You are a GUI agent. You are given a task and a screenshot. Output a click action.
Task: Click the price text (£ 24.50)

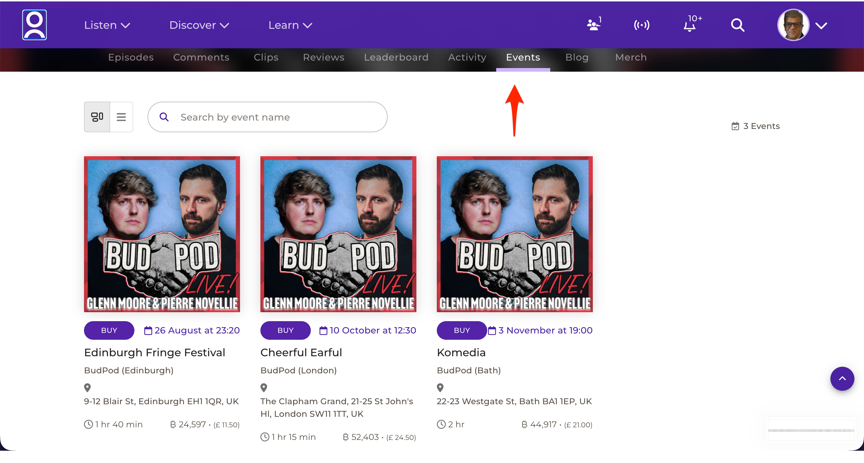coord(401,437)
